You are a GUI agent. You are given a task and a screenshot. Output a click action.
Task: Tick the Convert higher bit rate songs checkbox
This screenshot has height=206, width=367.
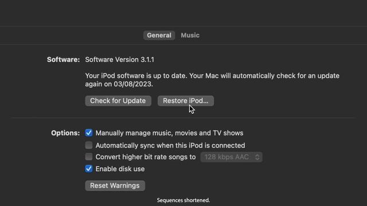coord(89,156)
